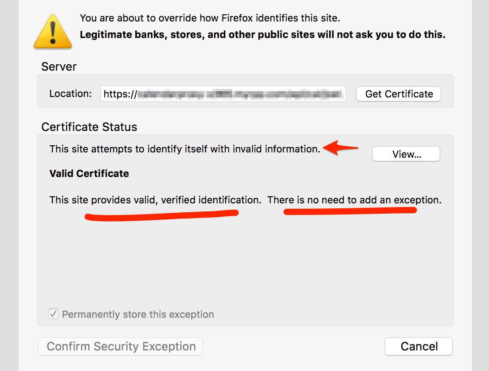
Task: Open certificate details with View button
Action: [406, 154]
